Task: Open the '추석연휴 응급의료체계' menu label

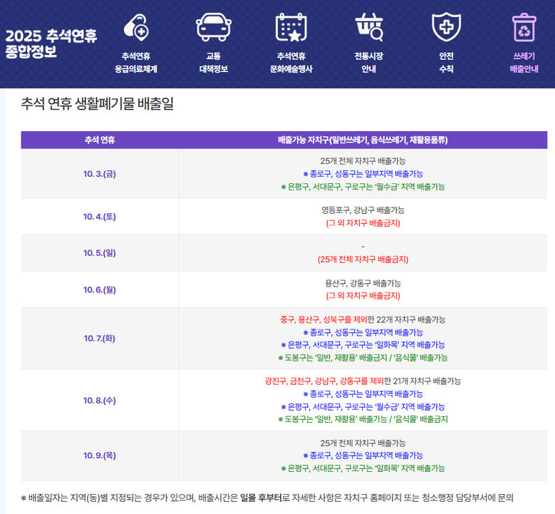Action: [x=135, y=63]
